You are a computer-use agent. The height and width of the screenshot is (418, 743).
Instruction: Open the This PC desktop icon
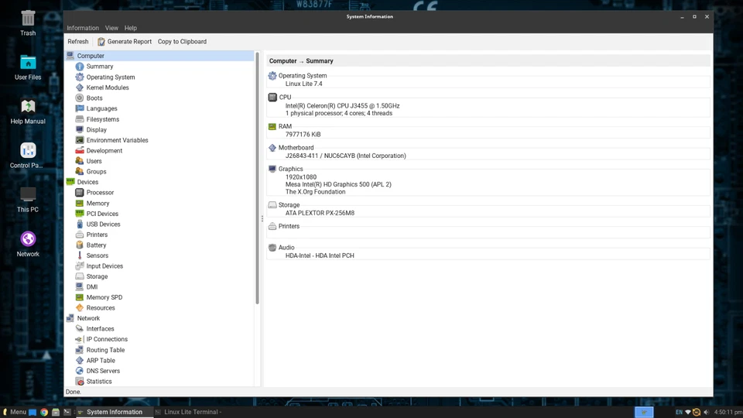[28, 200]
